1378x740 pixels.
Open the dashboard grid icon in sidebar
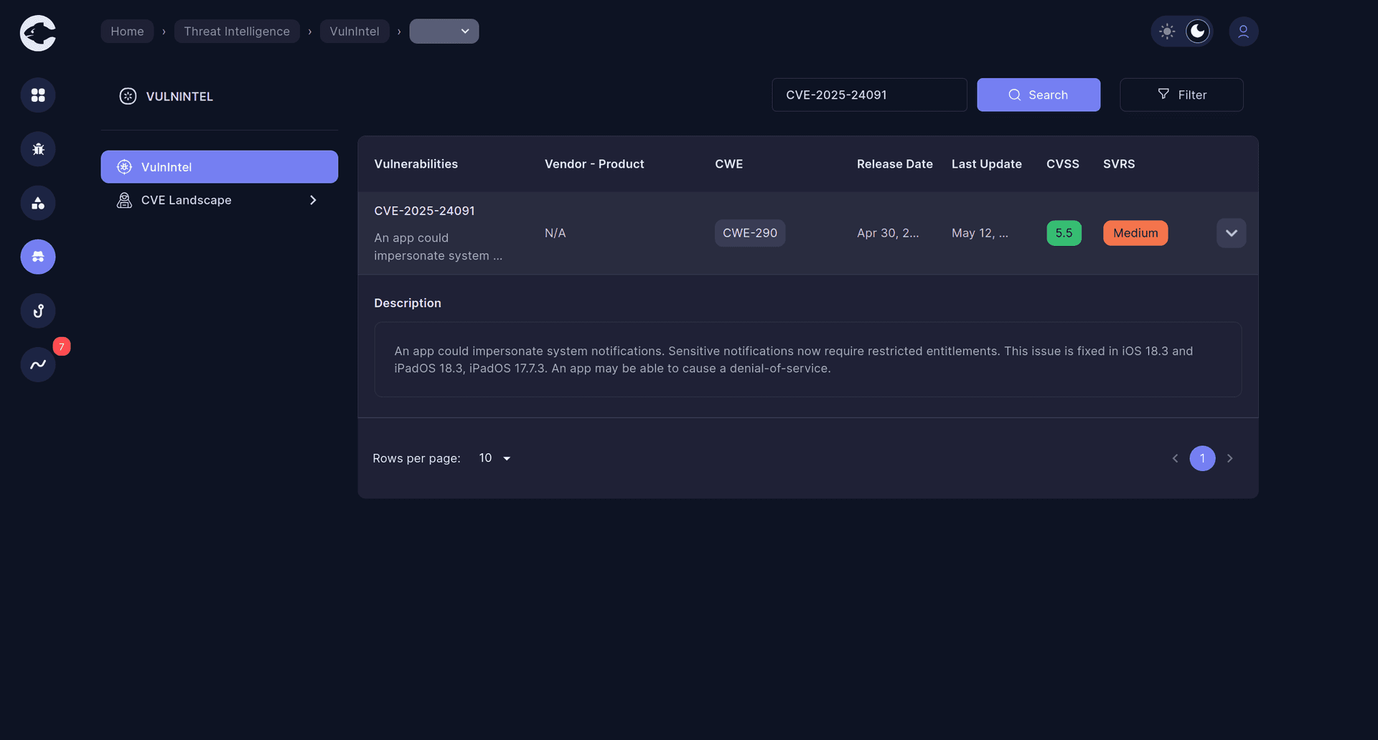37,95
